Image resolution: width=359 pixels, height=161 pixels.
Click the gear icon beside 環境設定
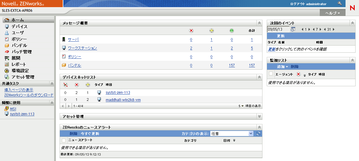(7, 70)
